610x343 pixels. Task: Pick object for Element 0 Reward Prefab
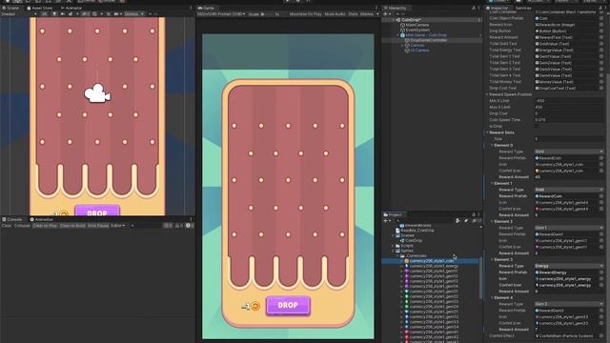click(x=601, y=158)
